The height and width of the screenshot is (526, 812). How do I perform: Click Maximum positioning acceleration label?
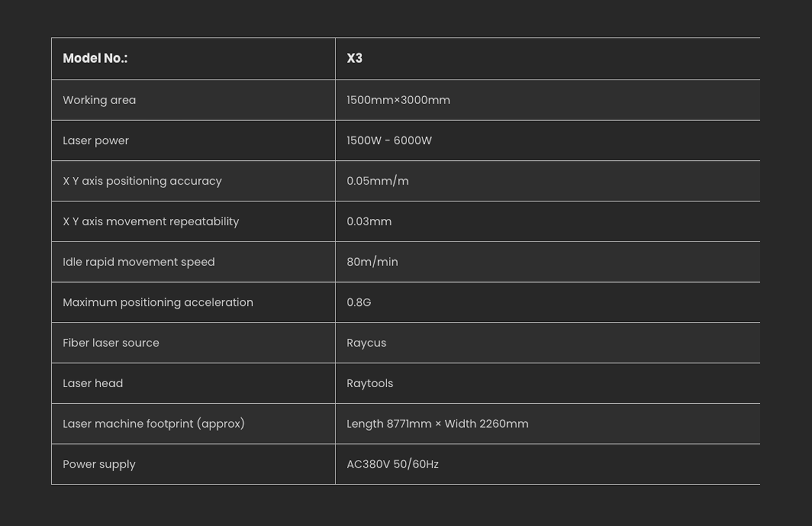coord(158,303)
